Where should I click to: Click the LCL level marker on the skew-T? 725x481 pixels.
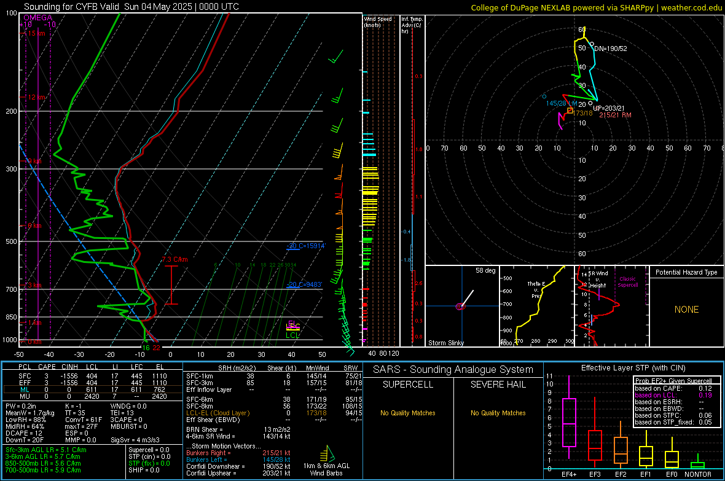292,335
